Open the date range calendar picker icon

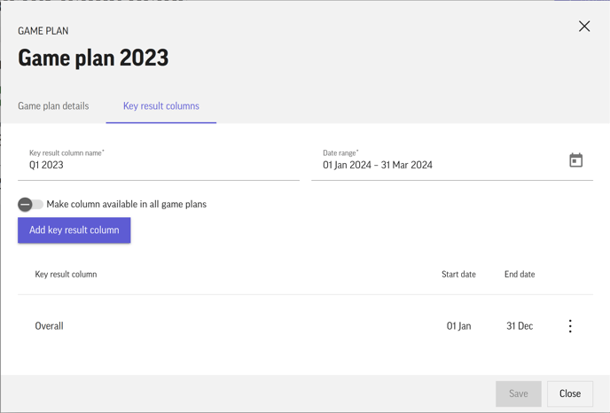click(575, 160)
